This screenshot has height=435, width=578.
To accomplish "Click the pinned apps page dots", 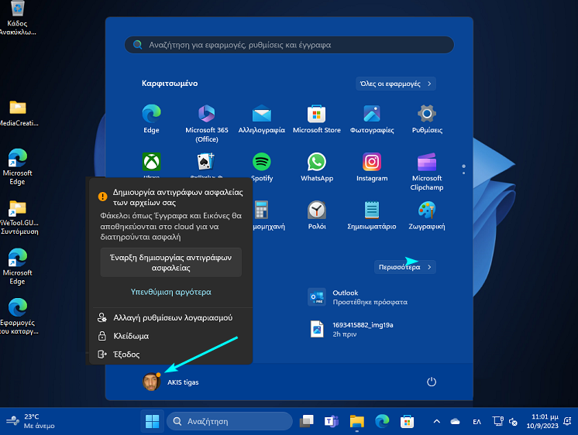I will [x=463, y=170].
